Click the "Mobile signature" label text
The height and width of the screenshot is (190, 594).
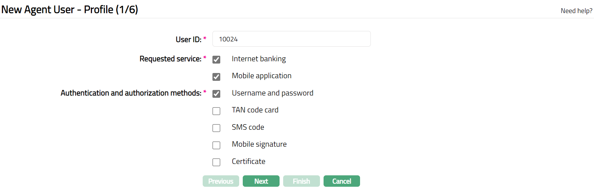[x=259, y=144]
